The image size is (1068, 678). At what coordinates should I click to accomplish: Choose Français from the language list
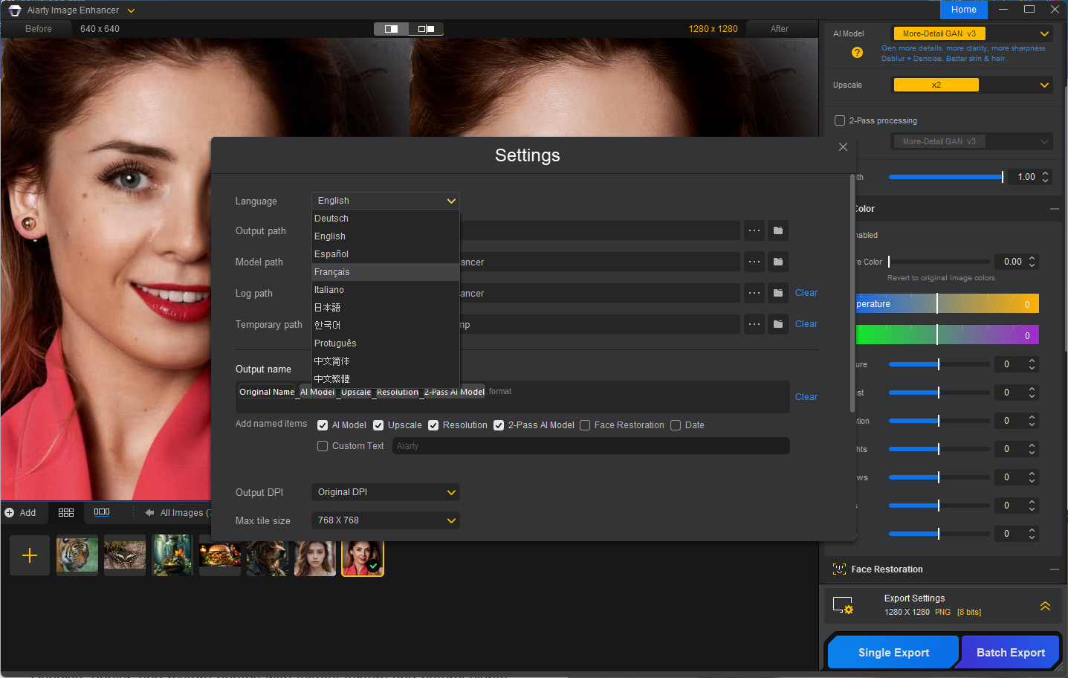point(332,272)
